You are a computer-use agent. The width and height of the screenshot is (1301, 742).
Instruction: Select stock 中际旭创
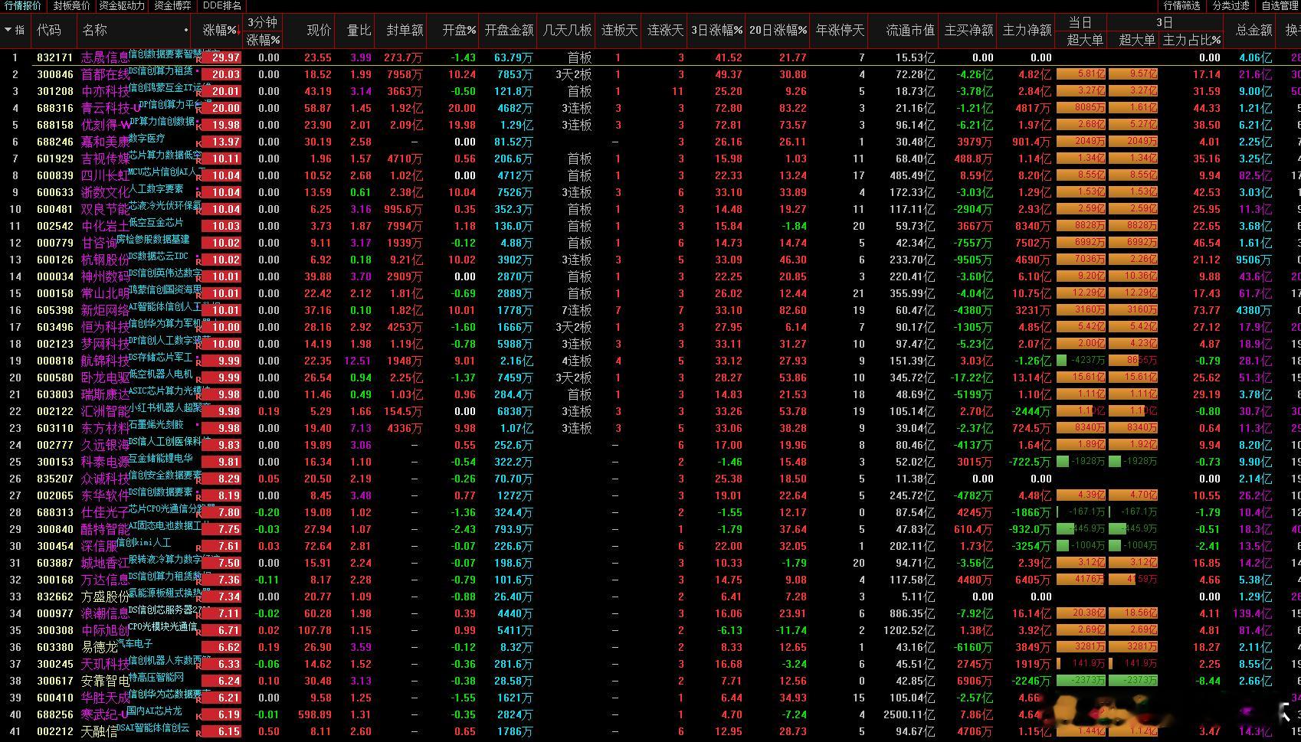point(105,630)
